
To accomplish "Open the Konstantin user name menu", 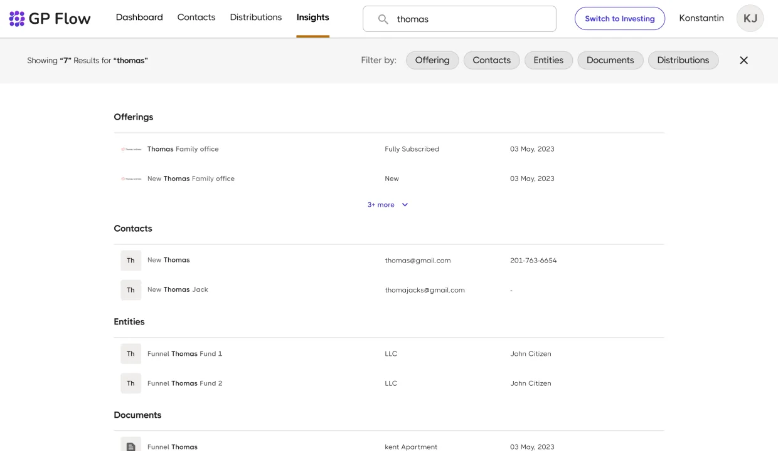I will 701,18.
